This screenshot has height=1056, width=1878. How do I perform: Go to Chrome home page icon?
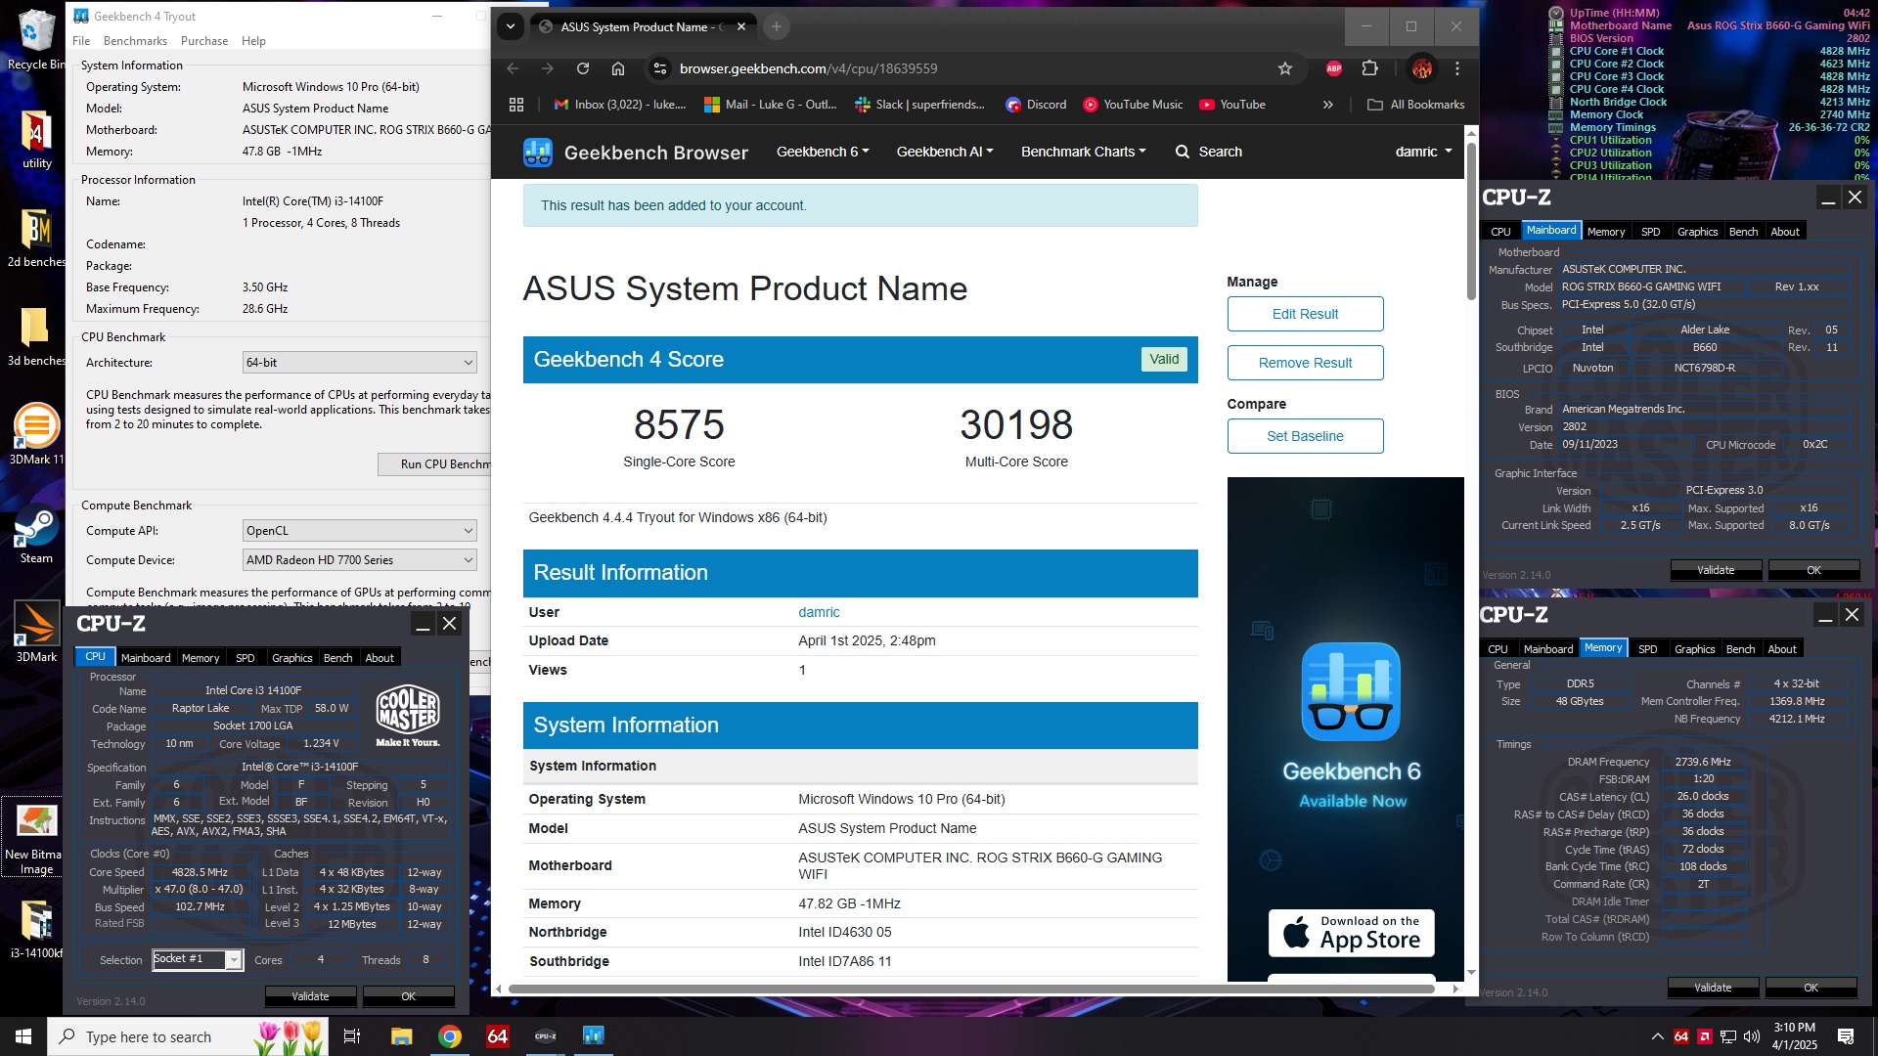[618, 68]
